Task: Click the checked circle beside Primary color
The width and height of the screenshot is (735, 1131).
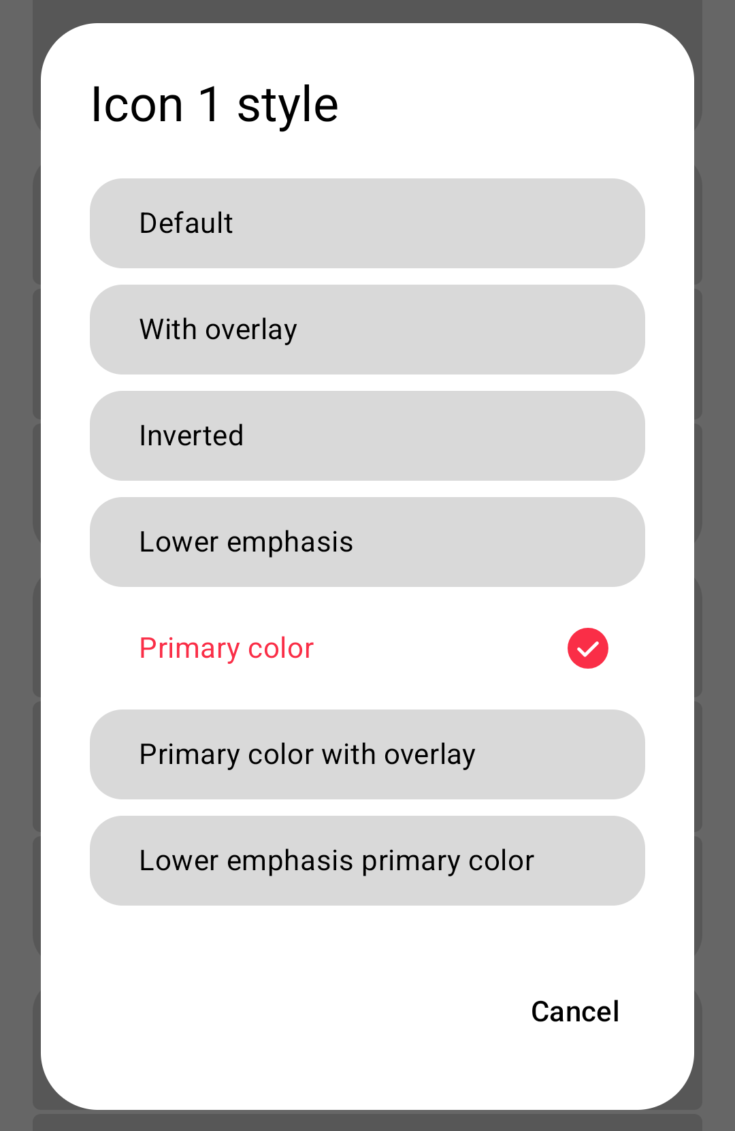Action: pos(587,648)
